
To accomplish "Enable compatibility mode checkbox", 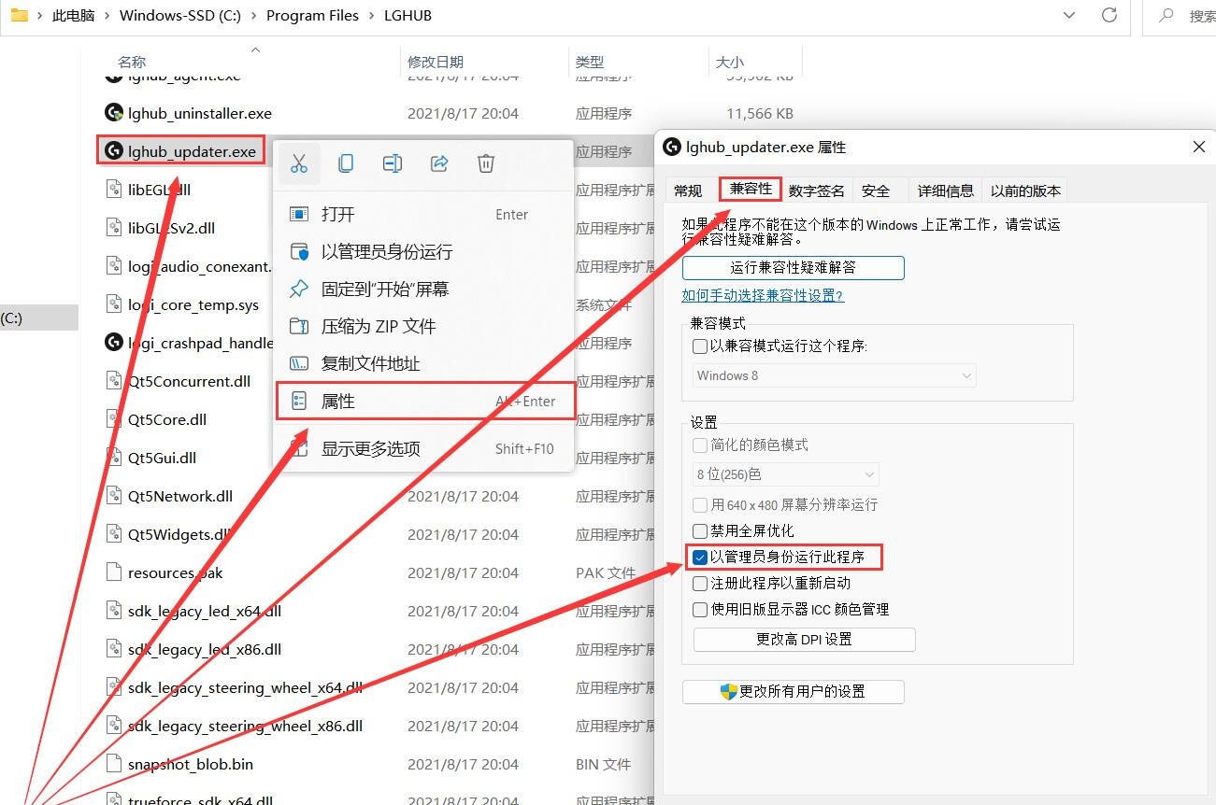I will 700,346.
